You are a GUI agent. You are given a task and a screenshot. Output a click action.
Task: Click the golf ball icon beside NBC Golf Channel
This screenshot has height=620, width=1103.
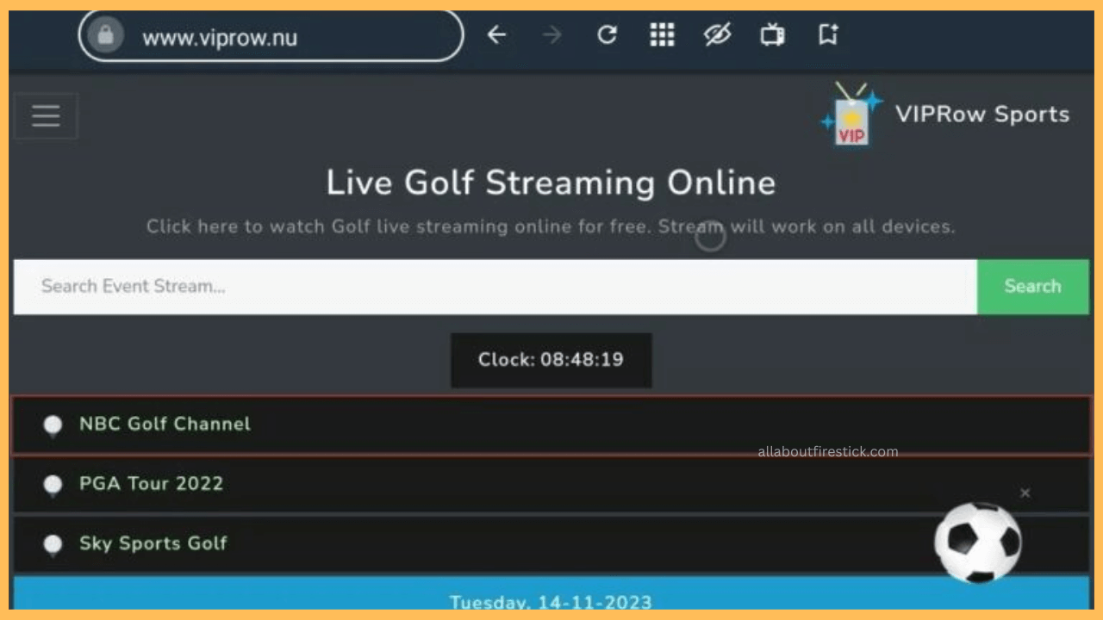coord(53,425)
